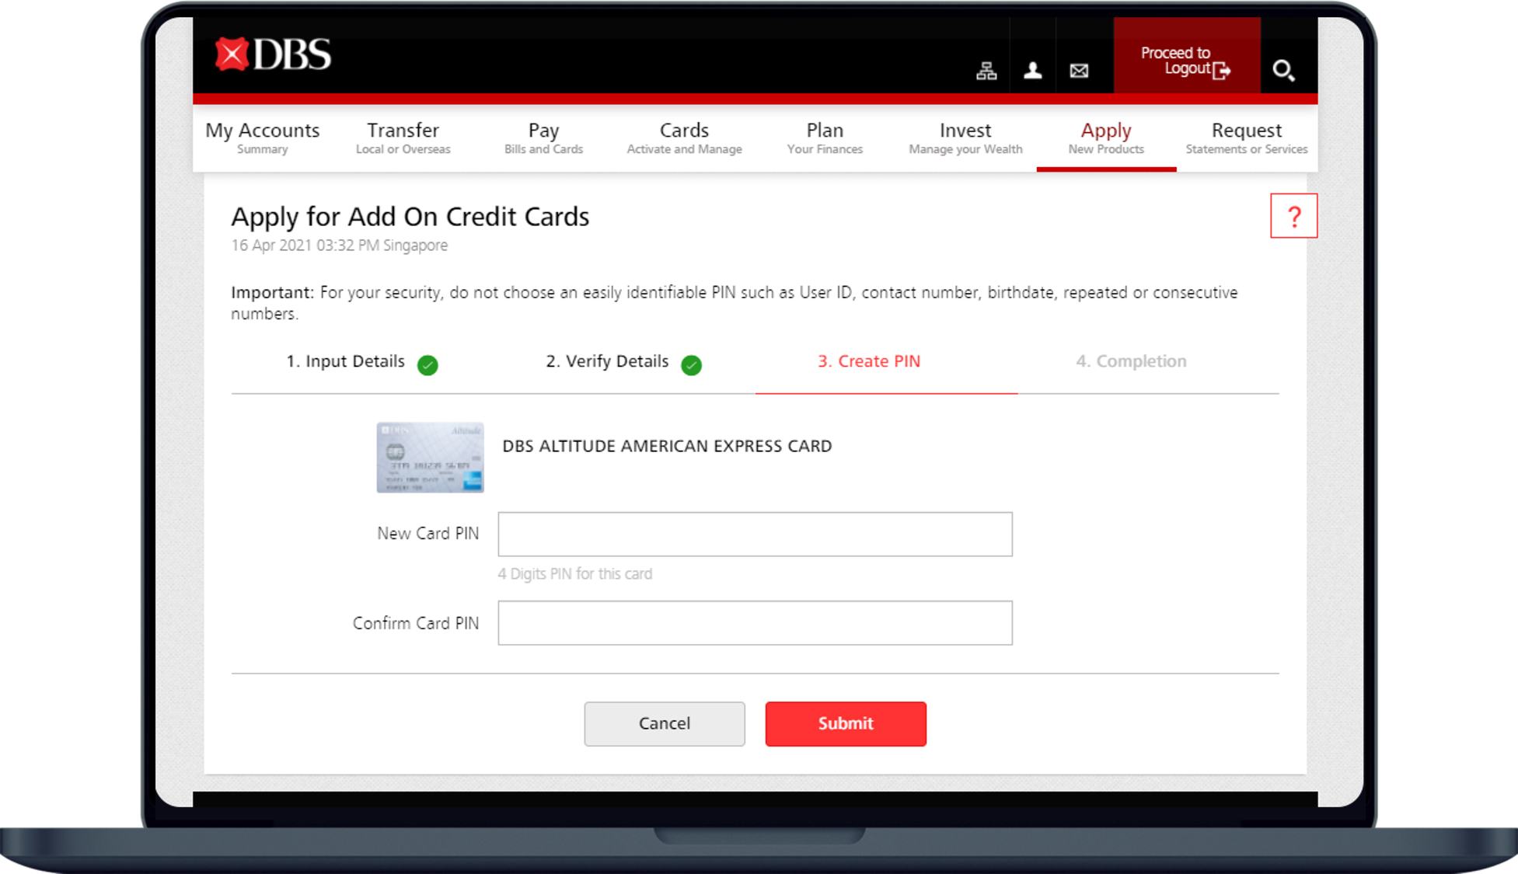The height and width of the screenshot is (874, 1518).
Task: Click 4 Digits PIN for this card hint
Action: 575,574
